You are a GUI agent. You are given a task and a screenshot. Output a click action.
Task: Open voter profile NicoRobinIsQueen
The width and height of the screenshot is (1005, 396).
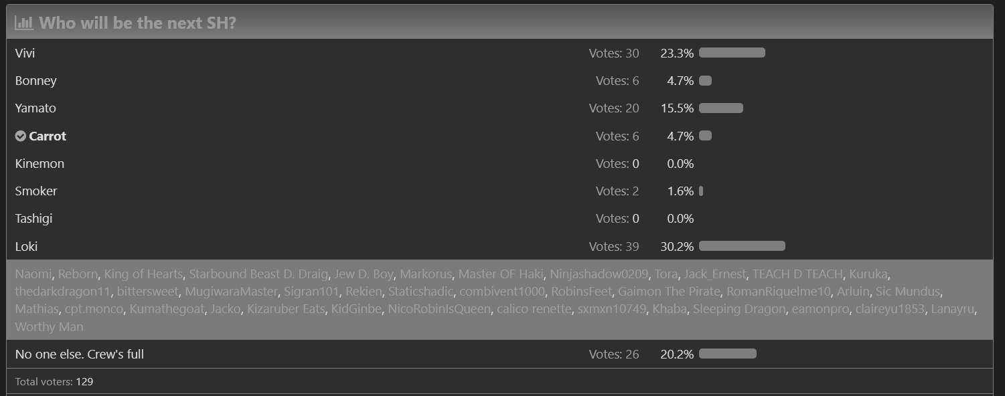(439, 309)
